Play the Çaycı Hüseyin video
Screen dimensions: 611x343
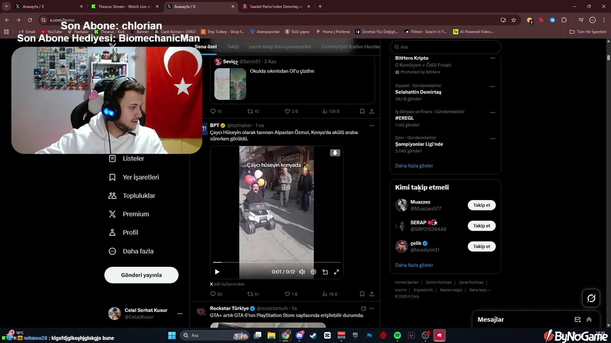[x=217, y=272]
